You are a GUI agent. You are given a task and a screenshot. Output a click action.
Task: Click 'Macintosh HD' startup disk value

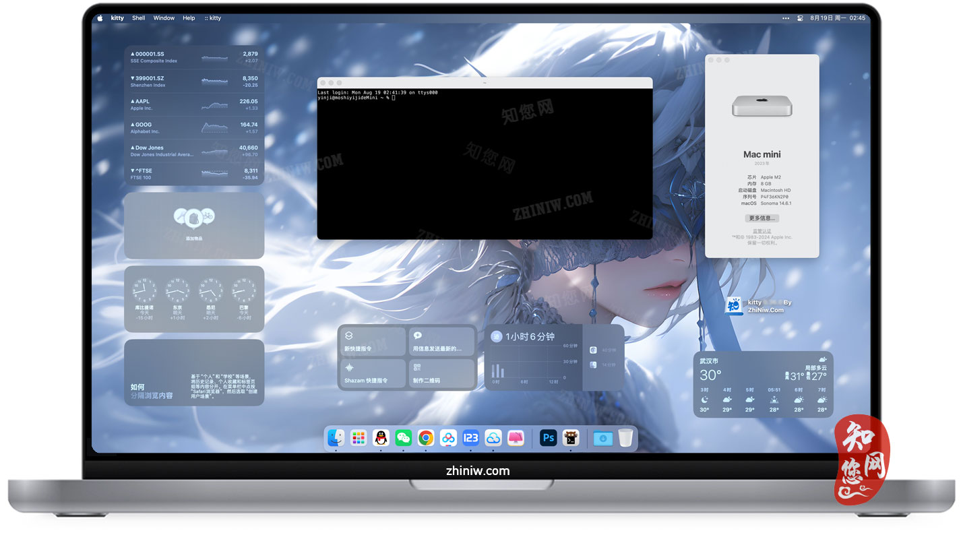[776, 190]
